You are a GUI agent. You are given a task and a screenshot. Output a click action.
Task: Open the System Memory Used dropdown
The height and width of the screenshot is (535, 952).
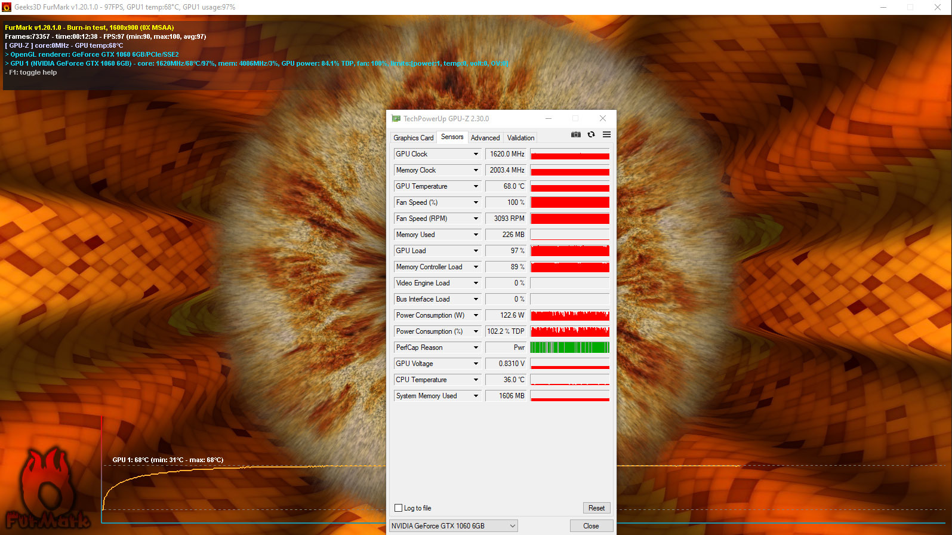(476, 396)
